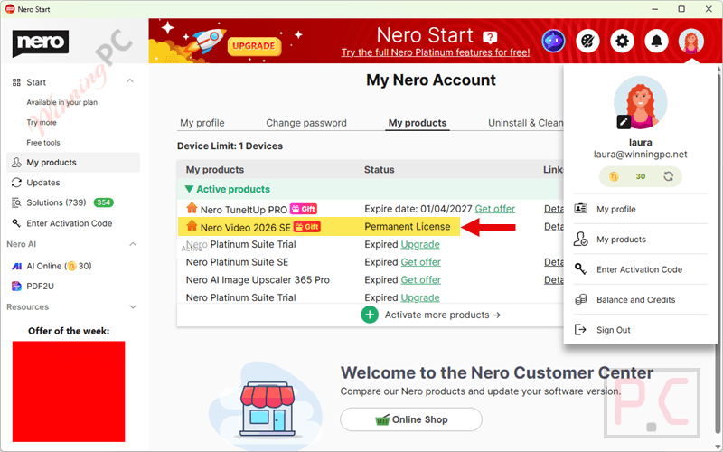Click the Nero logo in the sidebar

click(41, 42)
